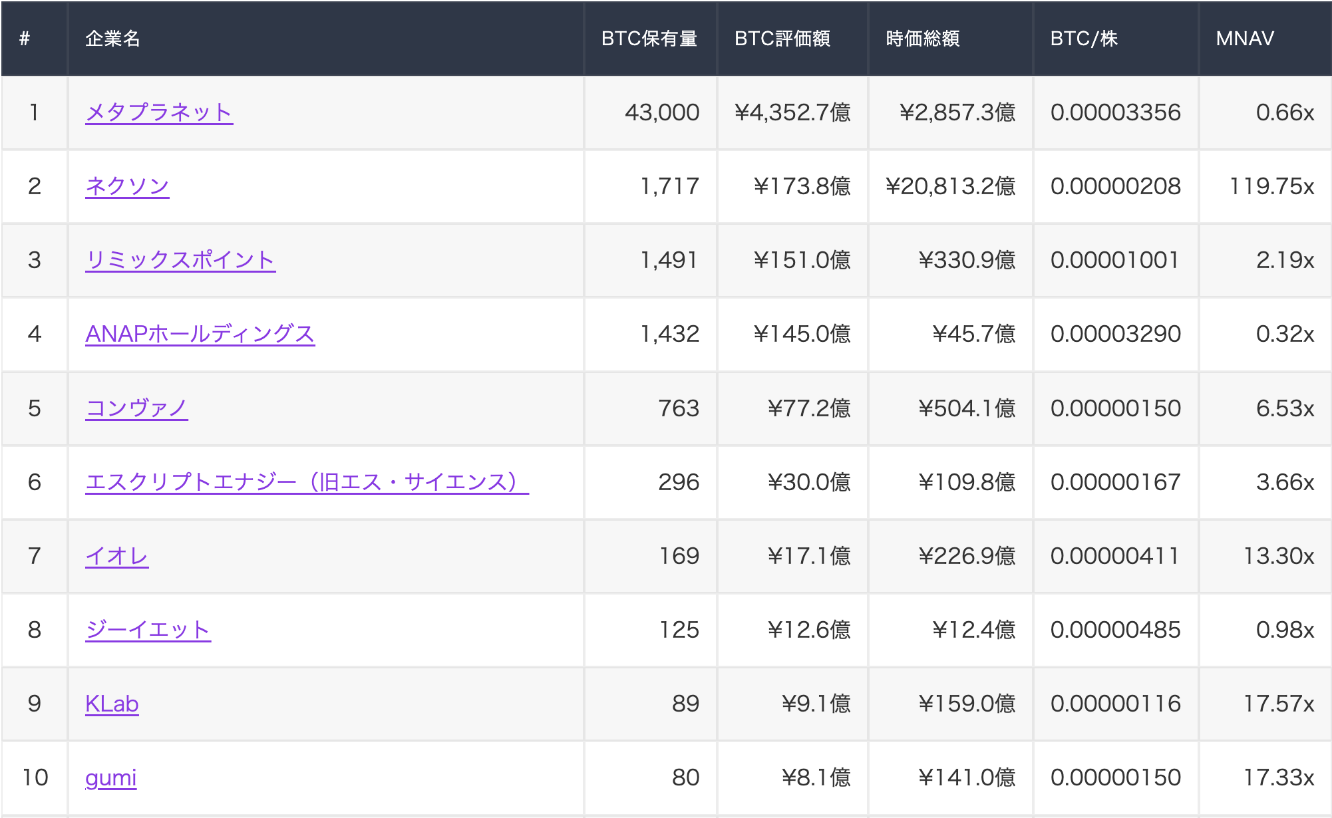This screenshot has height=818, width=1332.
Task: Select the 0.00003290 BTC per share cell
Action: (x=1116, y=334)
